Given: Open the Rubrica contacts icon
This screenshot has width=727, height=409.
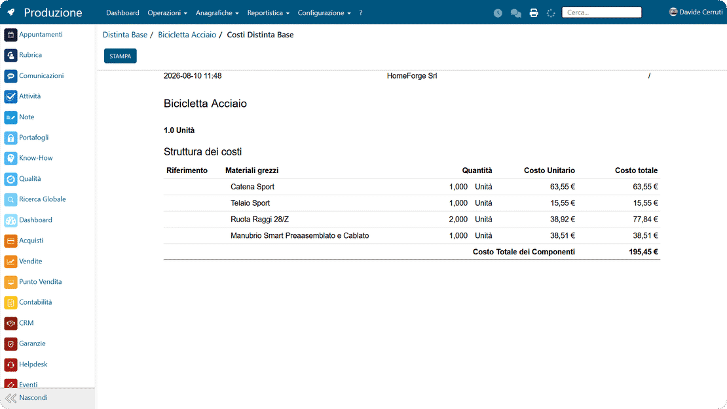Looking at the screenshot, I should (10, 55).
